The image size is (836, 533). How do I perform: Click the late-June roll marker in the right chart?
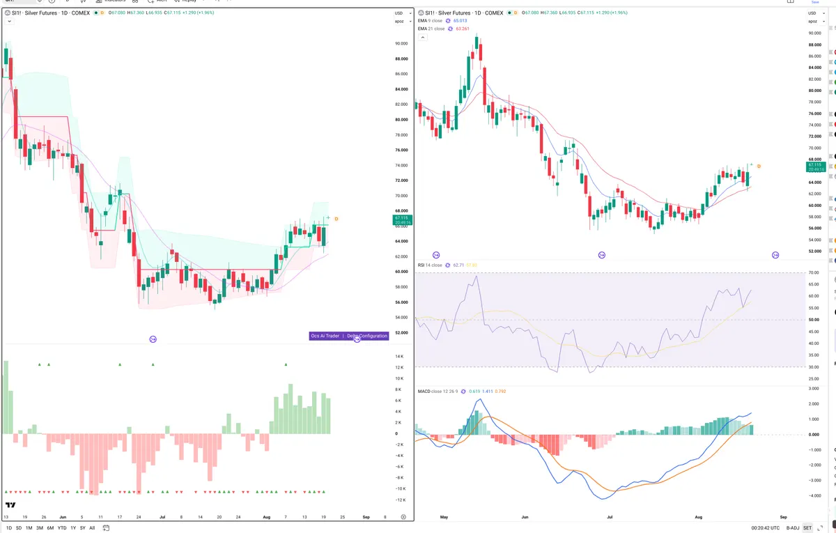(601, 255)
